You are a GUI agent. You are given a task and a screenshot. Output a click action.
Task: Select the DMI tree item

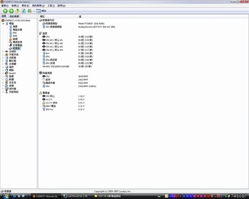click(15, 33)
